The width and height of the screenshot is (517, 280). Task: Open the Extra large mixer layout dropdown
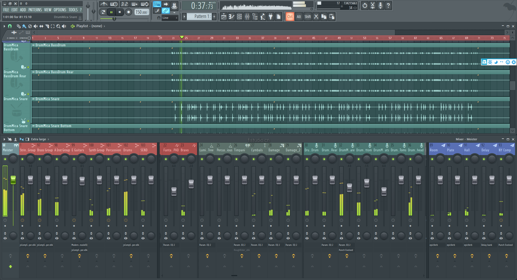pyautogui.click(x=40, y=139)
